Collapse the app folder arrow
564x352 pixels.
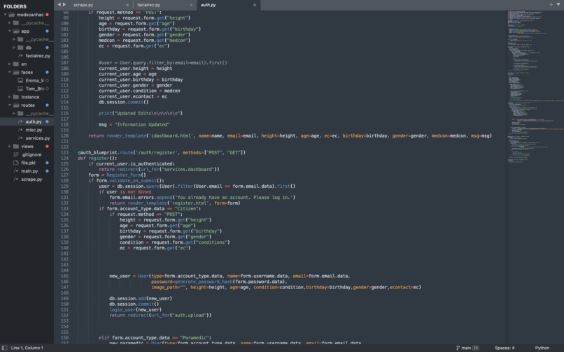click(10, 31)
